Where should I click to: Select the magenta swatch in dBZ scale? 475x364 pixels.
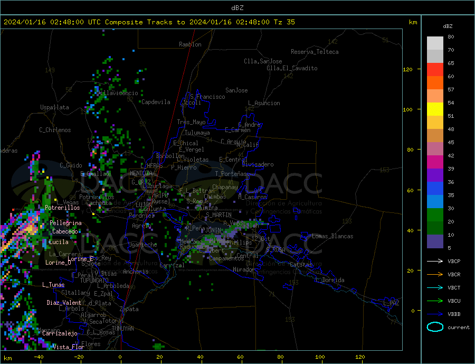coord(435,162)
